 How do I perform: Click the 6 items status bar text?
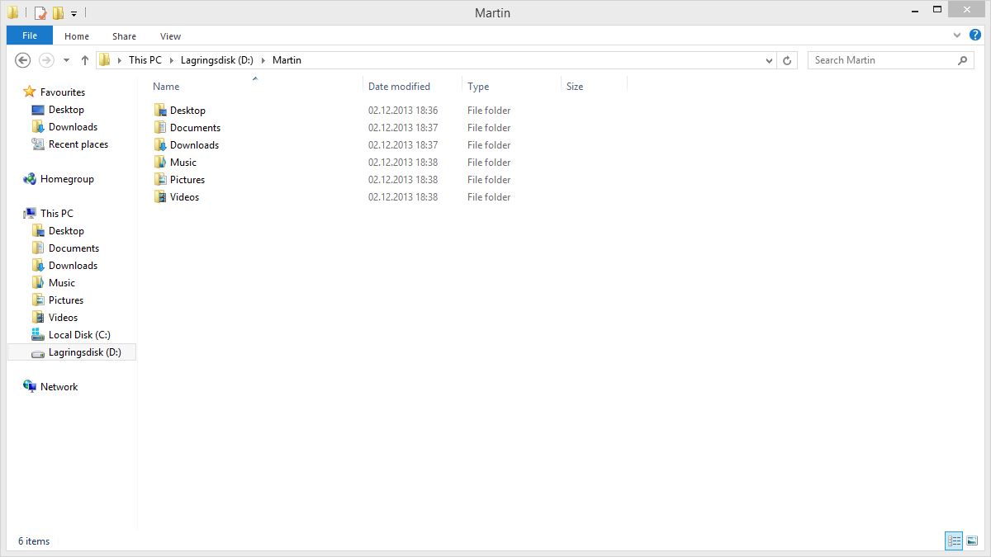pos(34,541)
